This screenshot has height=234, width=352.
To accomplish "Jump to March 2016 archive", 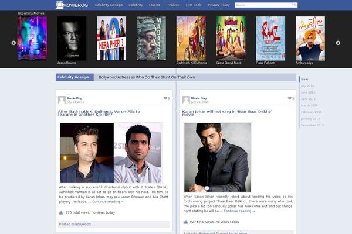I will [x=309, y=105].
